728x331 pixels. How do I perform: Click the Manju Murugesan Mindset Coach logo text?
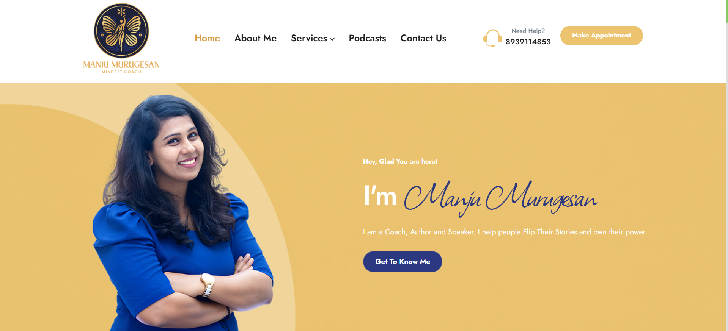(x=121, y=67)
